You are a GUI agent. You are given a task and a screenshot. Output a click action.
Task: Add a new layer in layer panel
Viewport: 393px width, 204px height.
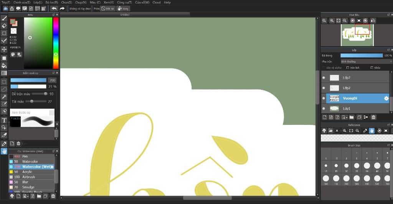325,117
